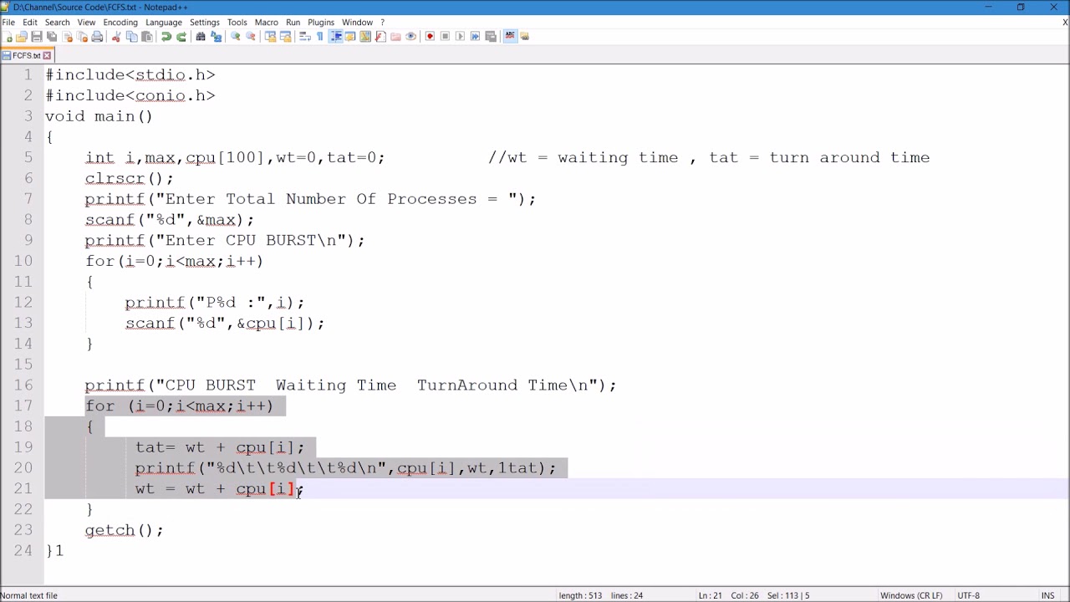Click 'UTF-8' encoding in the status bar
1070x602 pixels.
tap(968, 595)
